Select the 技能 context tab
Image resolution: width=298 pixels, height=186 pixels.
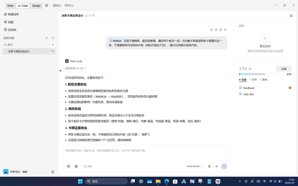(243, 80)
